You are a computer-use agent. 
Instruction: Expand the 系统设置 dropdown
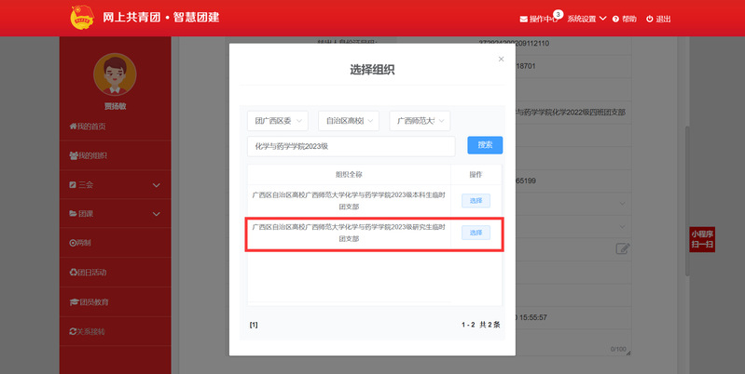[586, 19]
